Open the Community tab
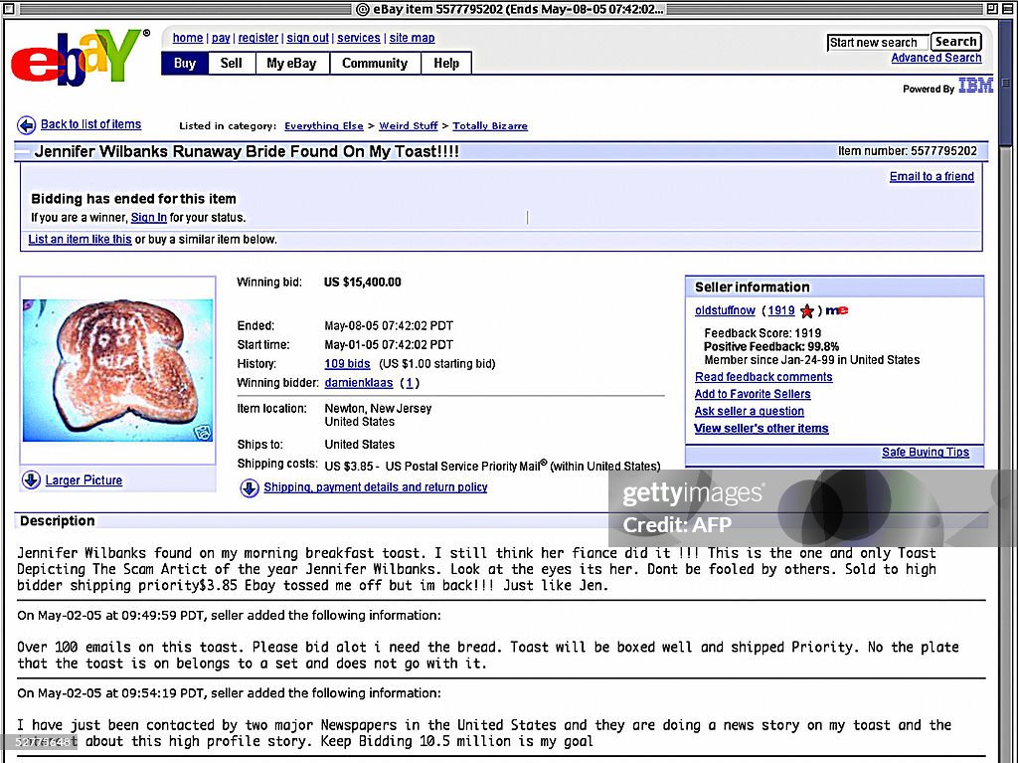1018x763 pixels. 375,63
